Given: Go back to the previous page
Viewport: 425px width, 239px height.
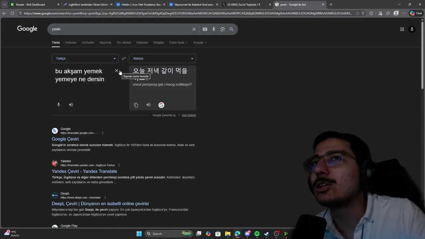Looking at the screenshot, I should pyautogui.click(x=4, y=13).
